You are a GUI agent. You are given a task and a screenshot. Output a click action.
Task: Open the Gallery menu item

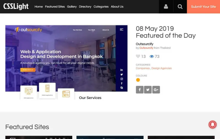72,7
